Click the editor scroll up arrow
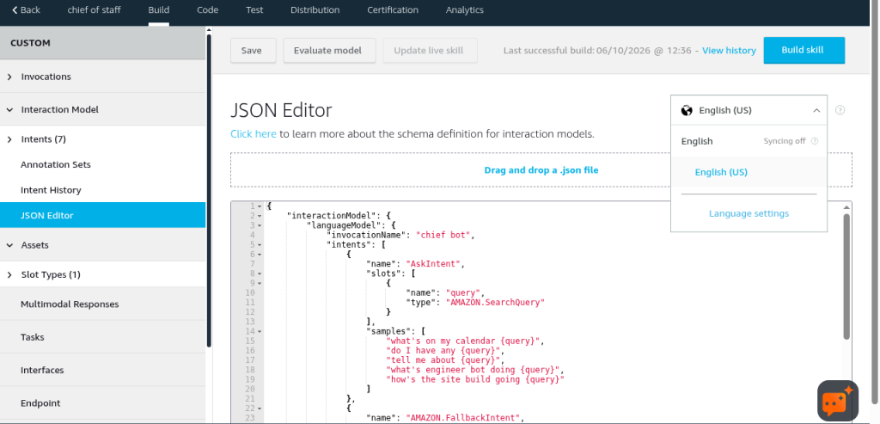This screenshot has height=424, width=880. click(846, 208)
